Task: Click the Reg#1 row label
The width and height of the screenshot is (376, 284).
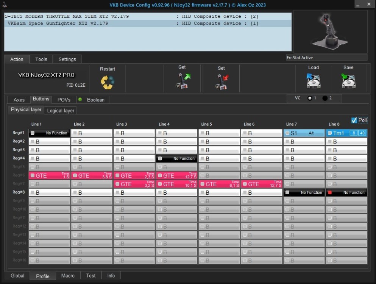Action: click(x=19, y=133)
